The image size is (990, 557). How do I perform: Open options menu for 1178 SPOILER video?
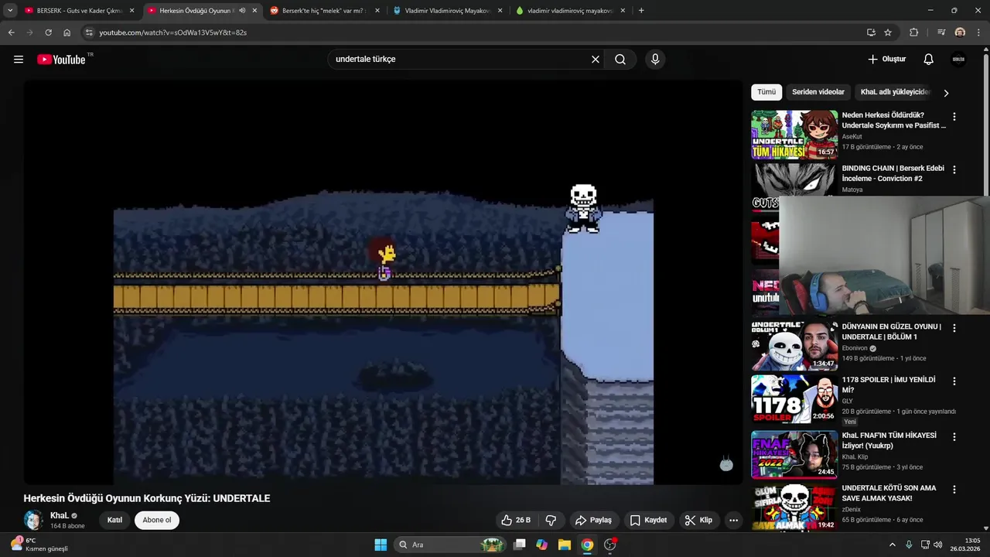point(954,381)
